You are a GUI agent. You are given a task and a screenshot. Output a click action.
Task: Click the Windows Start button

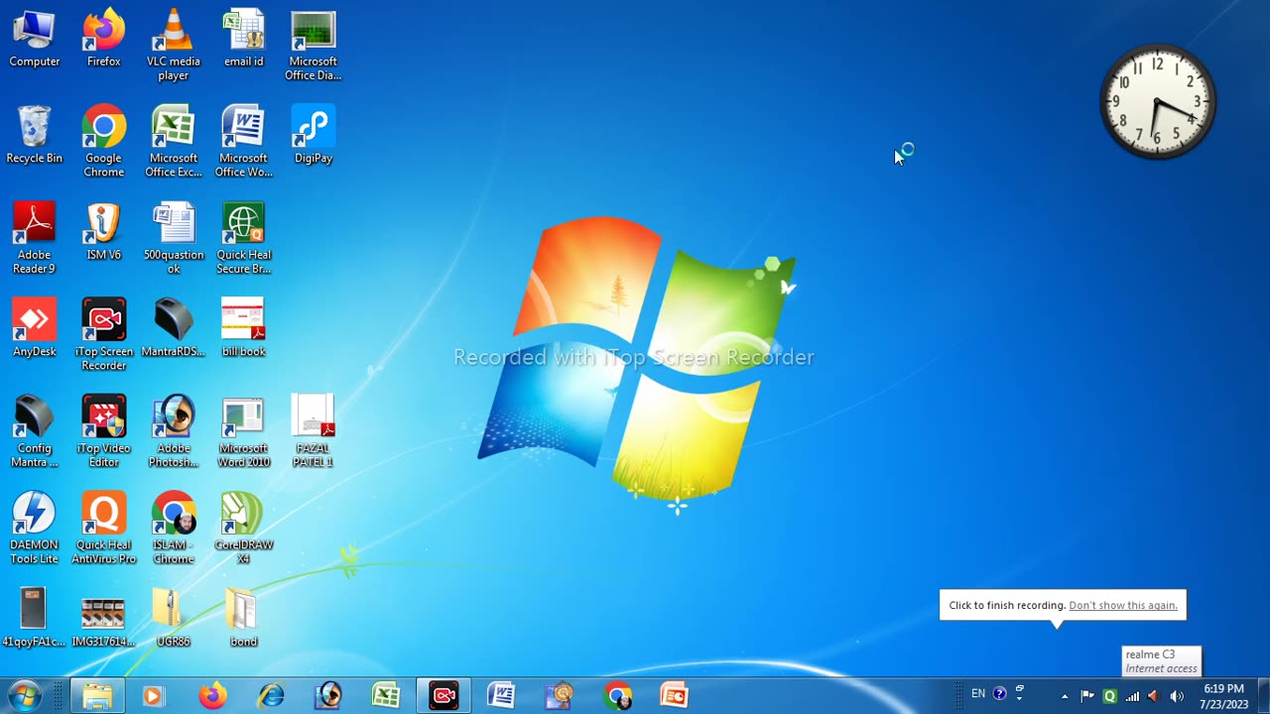(24, 695)
